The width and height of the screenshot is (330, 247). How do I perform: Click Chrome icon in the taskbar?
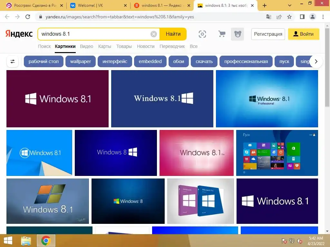coord(46,241)
